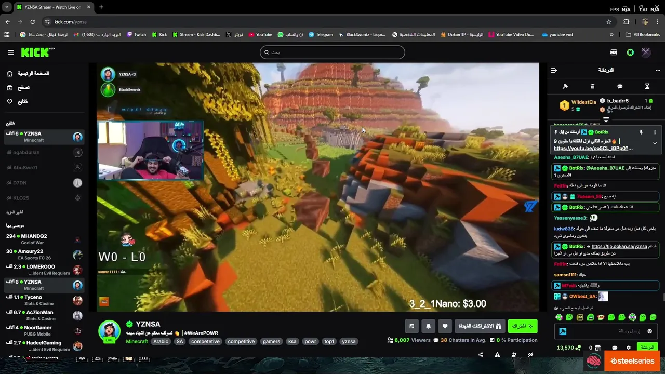Screen dimensions: 665x374
Task: Expand Show More under following list
Action: click(x=15, y=212)
